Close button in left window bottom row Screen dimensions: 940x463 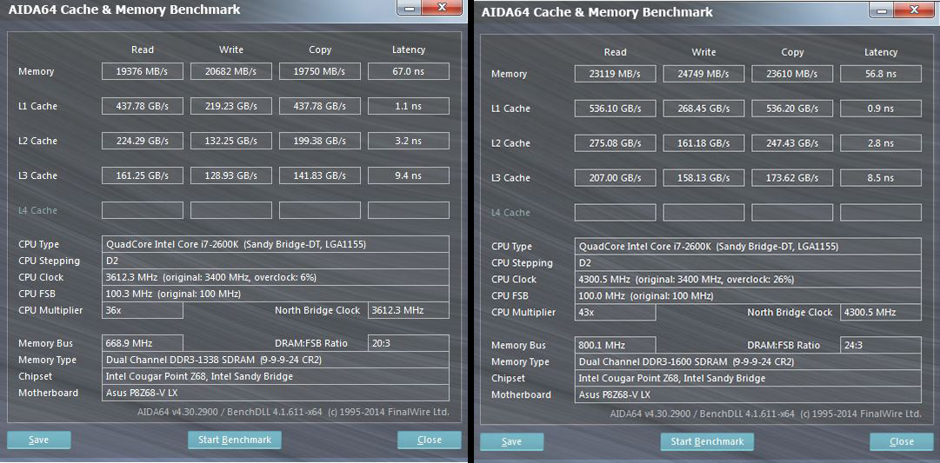(430, 440)
